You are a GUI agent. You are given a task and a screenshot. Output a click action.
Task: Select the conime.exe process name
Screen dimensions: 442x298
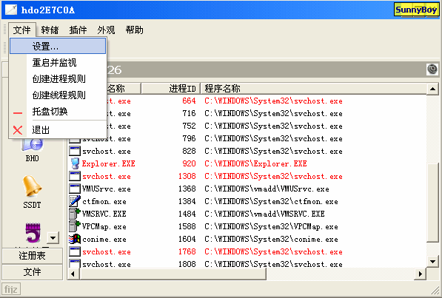[x=104, y=239]
